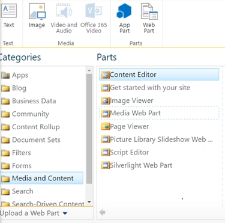Click the Search folder icon
Image resolution: width=225 pixels, height=223 pixels.
click(5, 192)
